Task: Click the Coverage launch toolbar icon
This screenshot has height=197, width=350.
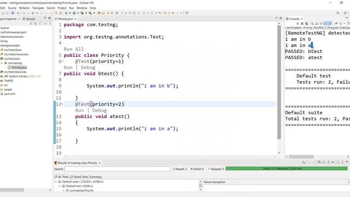Action: (x=82, y=13)
